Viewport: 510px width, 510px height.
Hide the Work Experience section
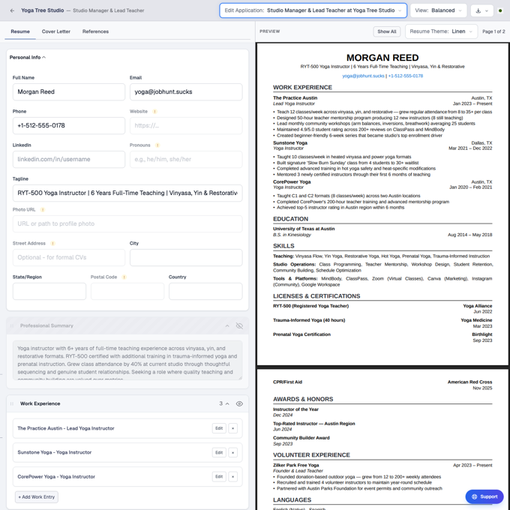pyautogui.click(x=239, y=403)
